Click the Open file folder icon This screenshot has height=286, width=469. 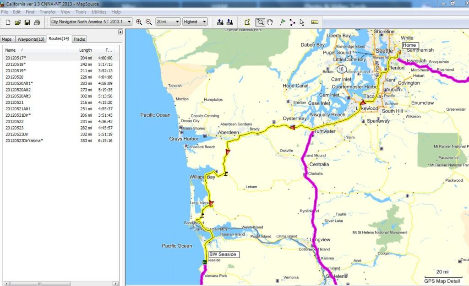tap(17, 22)
